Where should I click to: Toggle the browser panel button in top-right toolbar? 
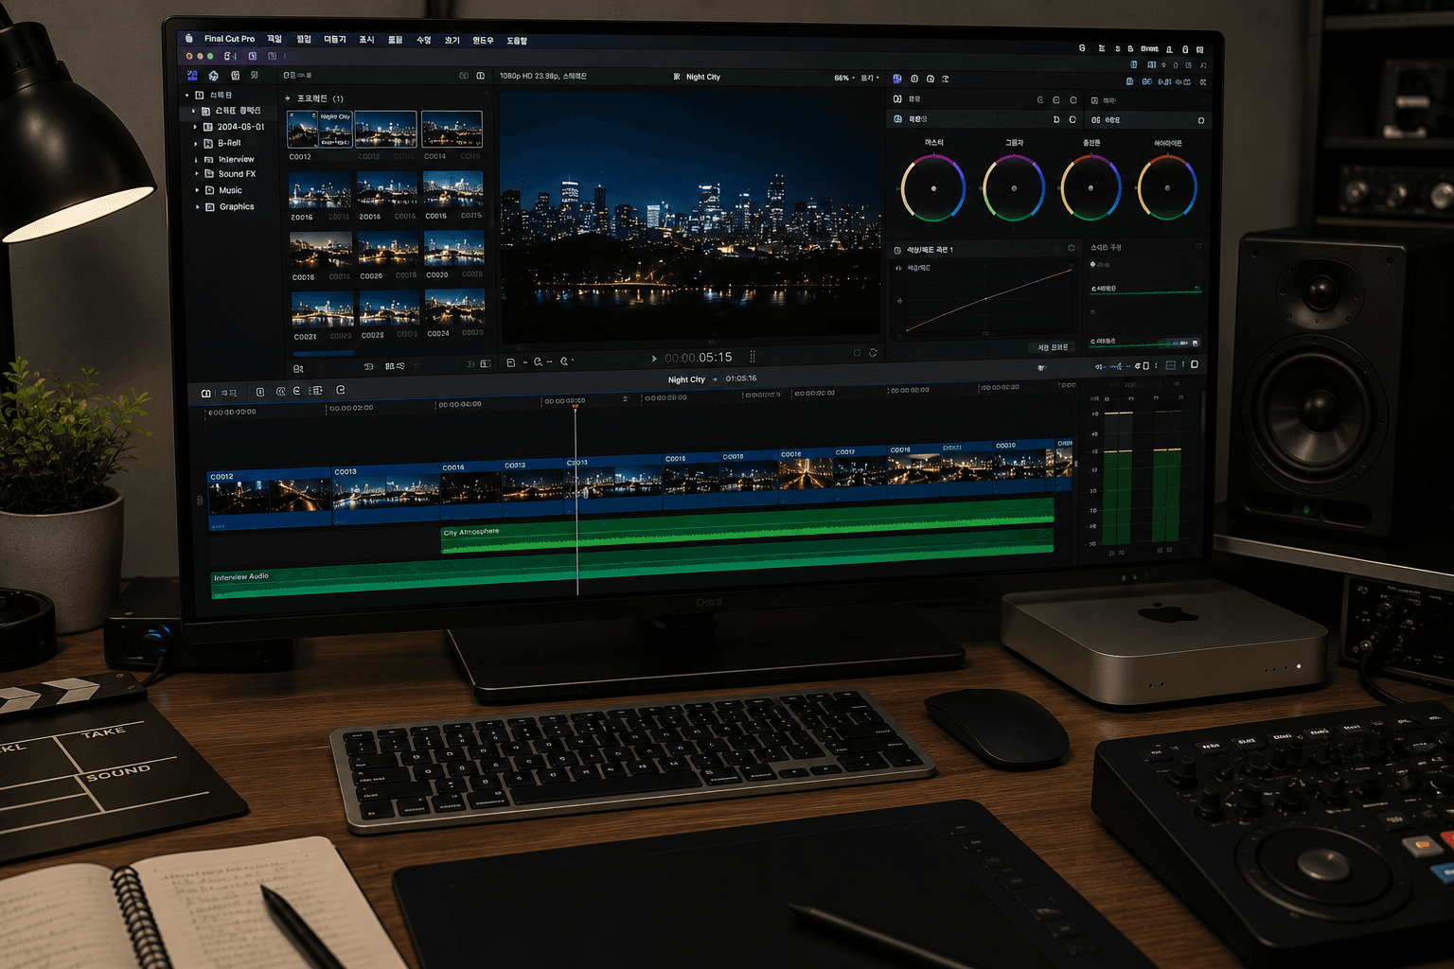[1134, 64]
